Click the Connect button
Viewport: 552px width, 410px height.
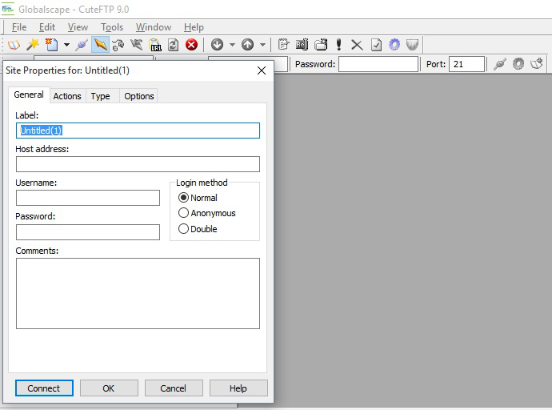click(x=44, y=388)
